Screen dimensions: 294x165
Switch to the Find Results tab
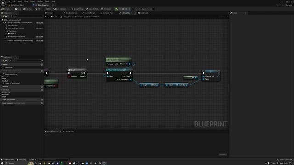(69, 132)
